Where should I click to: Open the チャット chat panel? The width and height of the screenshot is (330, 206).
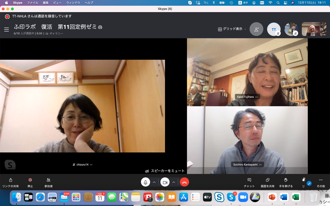click(x=249, y=182)
